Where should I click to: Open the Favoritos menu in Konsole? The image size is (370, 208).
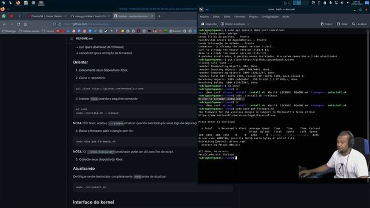(x=240, y=17)
